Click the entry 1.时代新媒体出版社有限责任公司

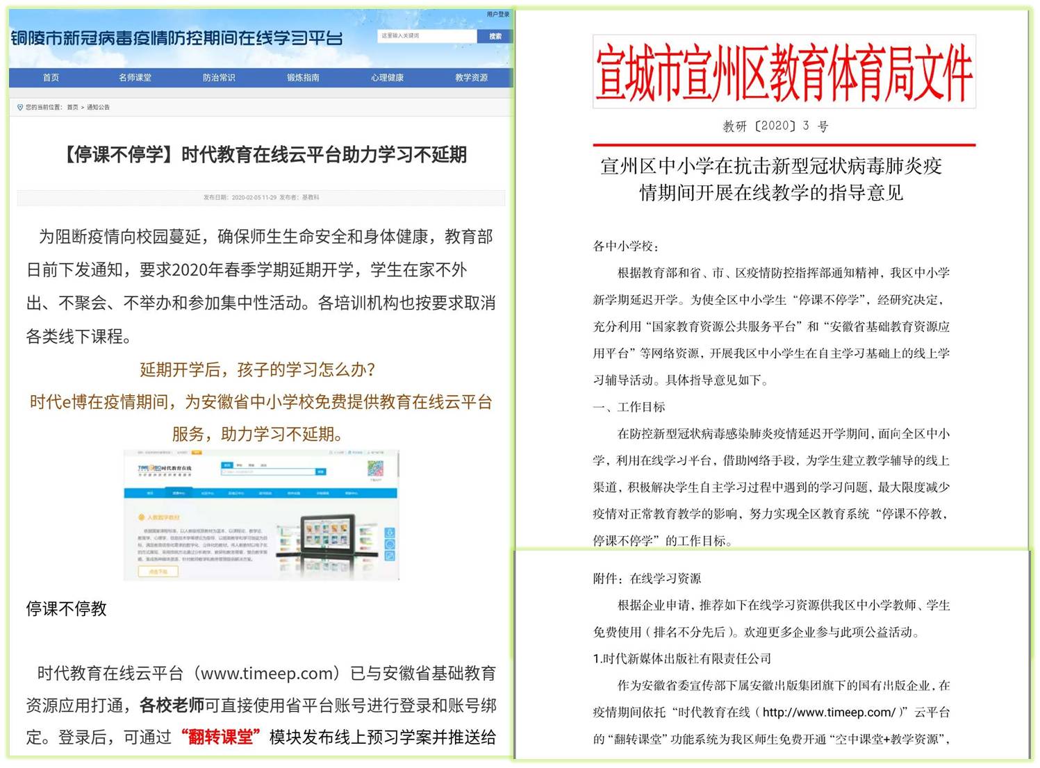[x=682, y=659]
